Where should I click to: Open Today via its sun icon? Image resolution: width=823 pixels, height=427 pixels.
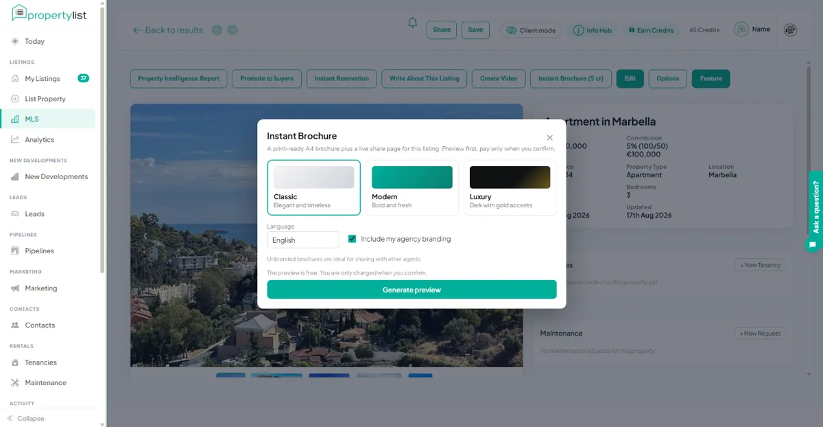tap(15, 41)
